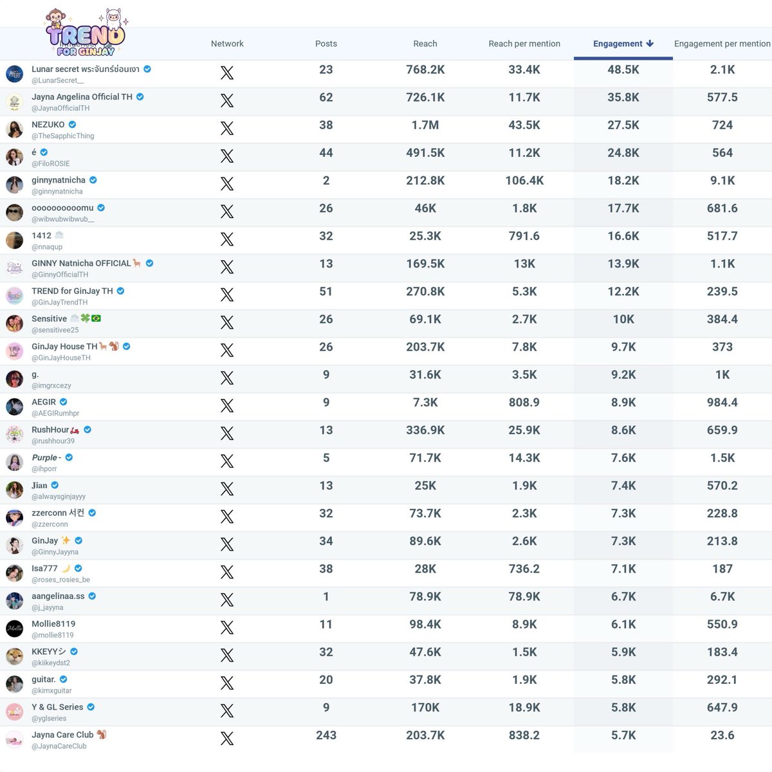772x772 pixels.
Task: Click the X icon in the Mollie8119 row
Action: coord(227,627)
